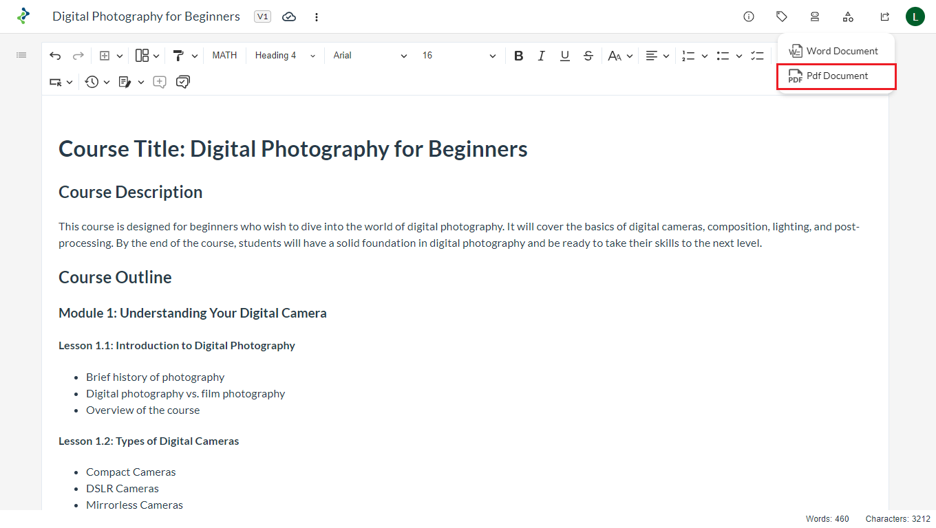Viewport: 936px width, 528px height.
Task: Open the MATH equation tool
Action: [224, 56]
